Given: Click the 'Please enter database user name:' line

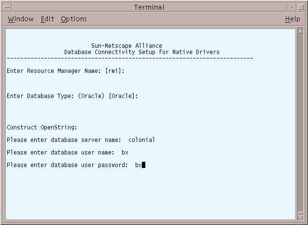Looking at the screenshot, I should (x=68, y=153).
